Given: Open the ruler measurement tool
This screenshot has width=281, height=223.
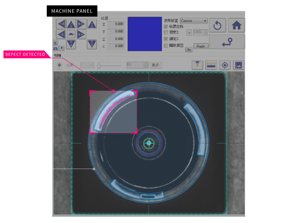Looking at the screenshot, I should [x=211, y=65].
